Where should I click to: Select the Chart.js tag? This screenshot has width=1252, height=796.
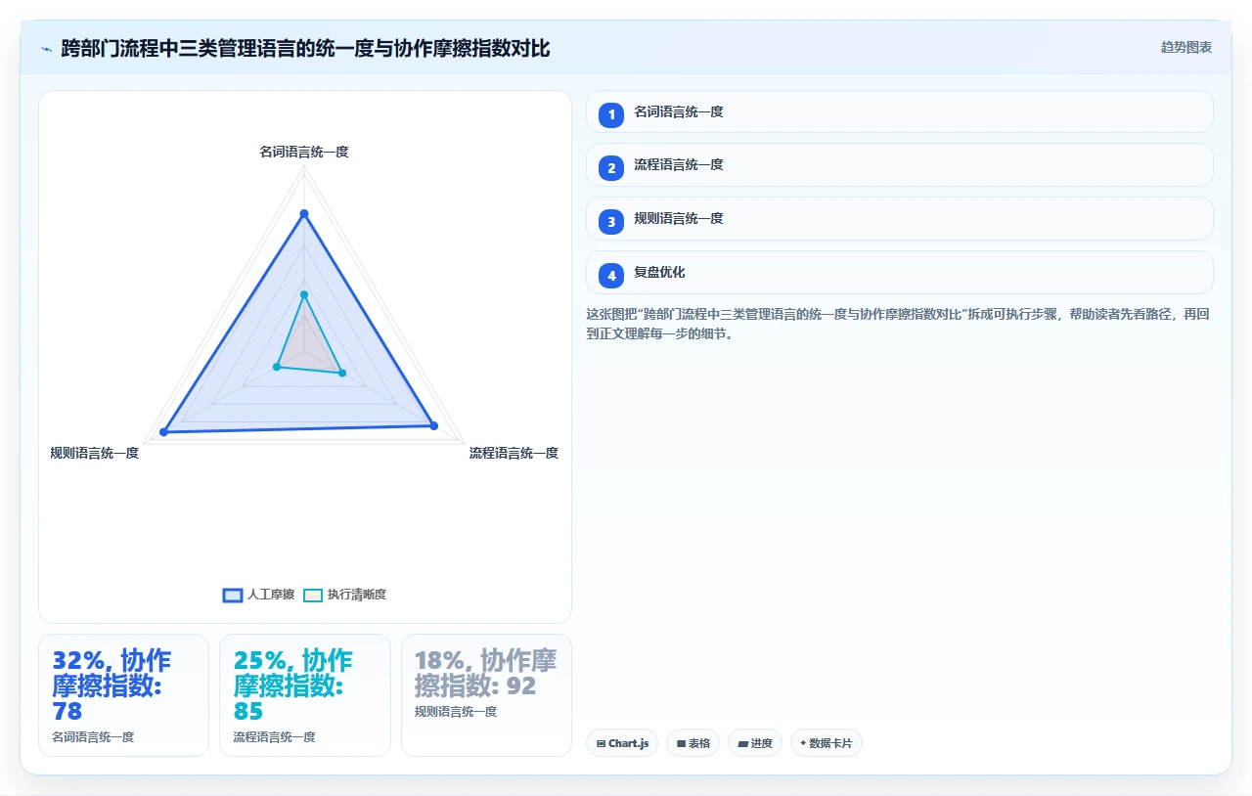(622, 743)
